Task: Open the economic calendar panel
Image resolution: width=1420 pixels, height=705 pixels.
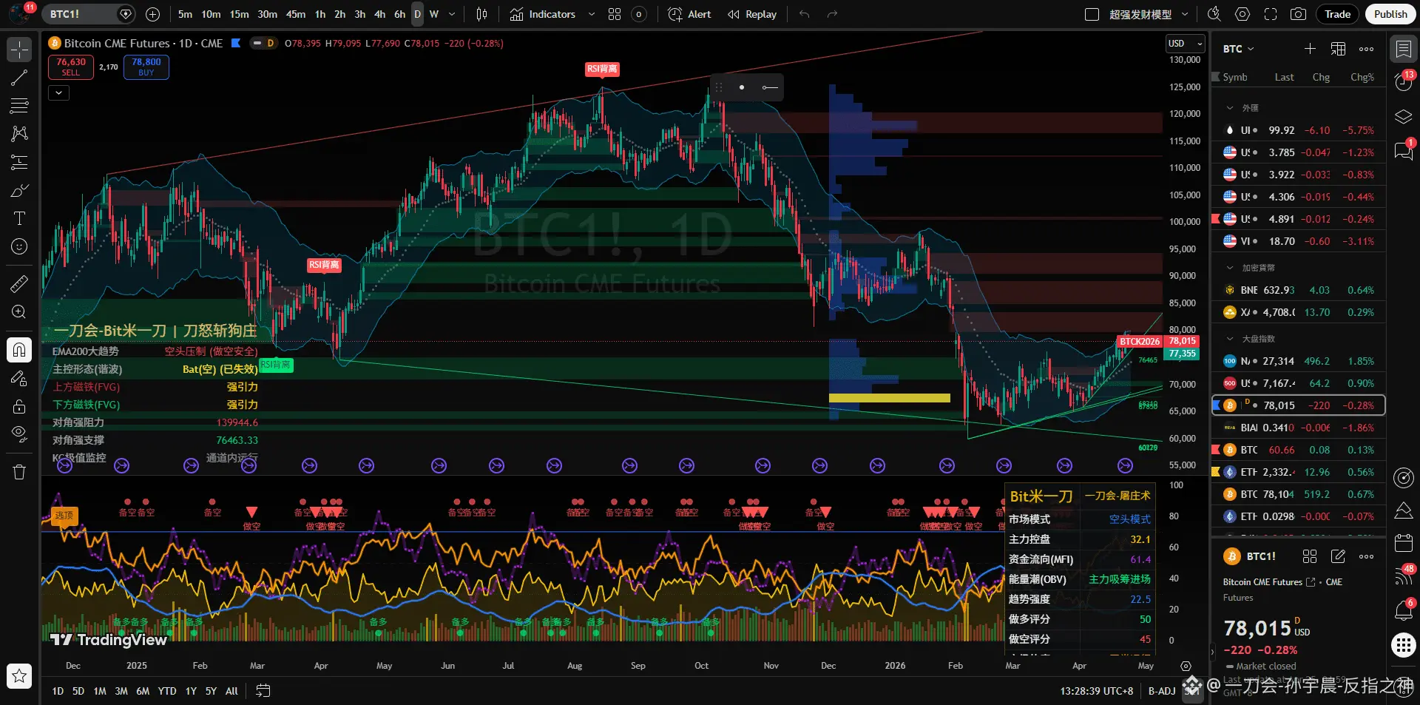Action: (x=1403, y=544)
